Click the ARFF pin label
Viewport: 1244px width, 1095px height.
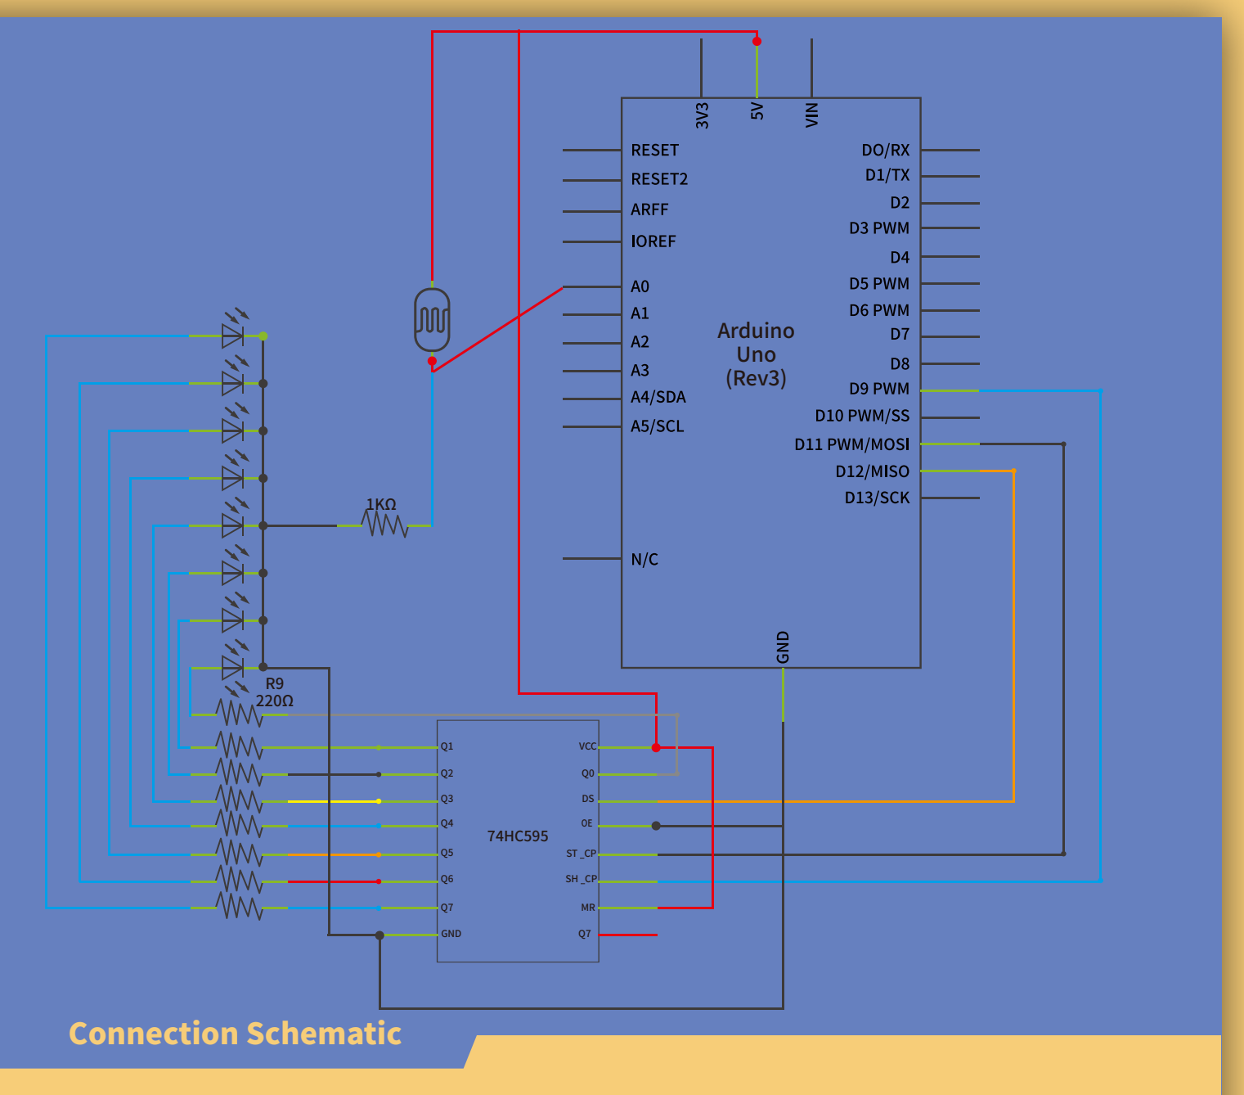coord(649,210)
